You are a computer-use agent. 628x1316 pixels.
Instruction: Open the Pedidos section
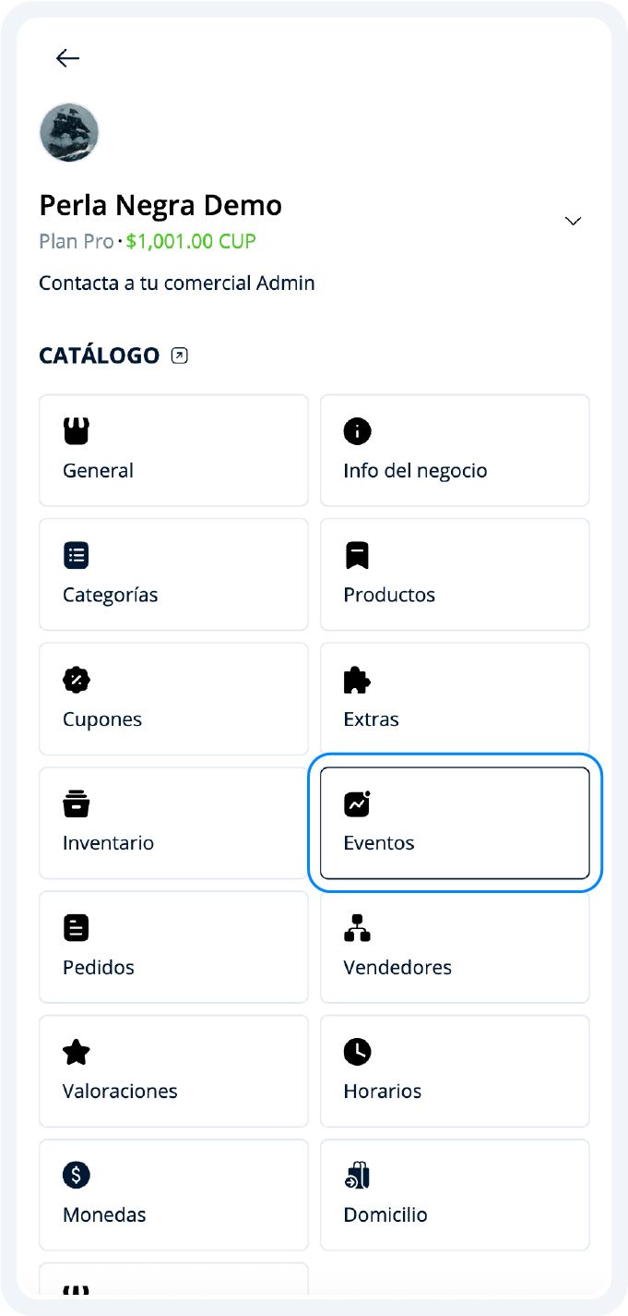[173, 946]
